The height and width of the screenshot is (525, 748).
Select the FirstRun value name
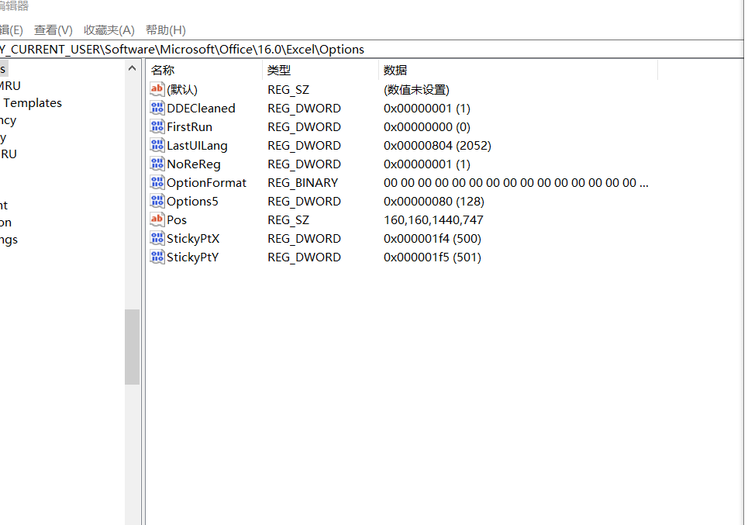coord(189,127)
